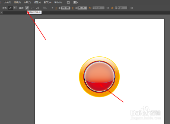
Task: Click the orange X coordinate label
Action: coord(56,8)
